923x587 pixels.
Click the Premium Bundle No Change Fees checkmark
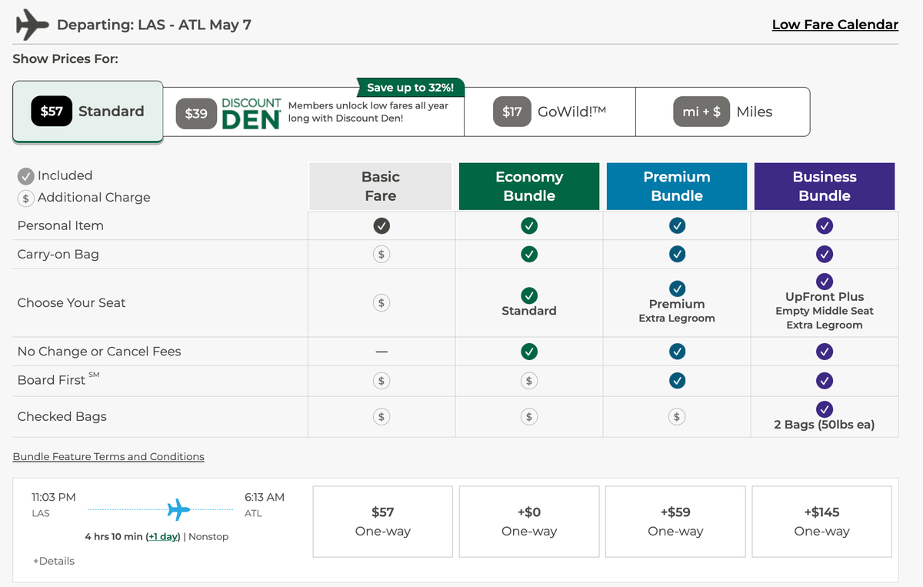coord(677,352)
